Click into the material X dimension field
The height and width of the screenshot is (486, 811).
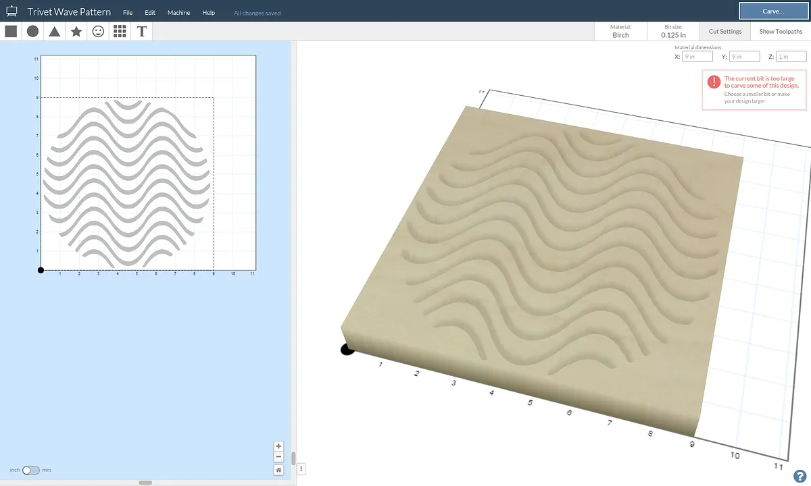tap(697, 57)
